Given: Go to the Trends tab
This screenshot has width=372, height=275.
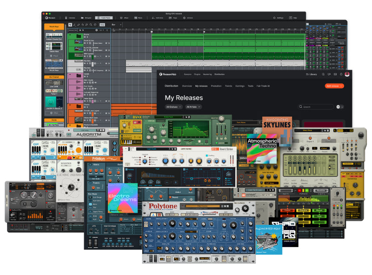Looking at the screenshot, I should point(228,86).
